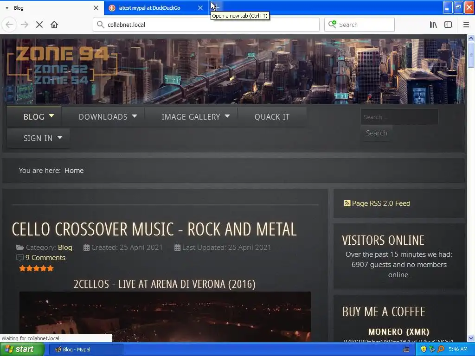Viewport: 475px width, 356px height.
Task: Open Cello Crossover Music article title
Action: point(154,229)
